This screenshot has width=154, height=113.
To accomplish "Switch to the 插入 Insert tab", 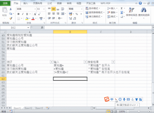I will coord(26,3).
